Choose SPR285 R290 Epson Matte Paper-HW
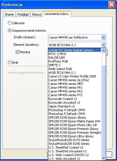Image resolution: width=117 pixels, height=161 pixels. coord(75,121)
